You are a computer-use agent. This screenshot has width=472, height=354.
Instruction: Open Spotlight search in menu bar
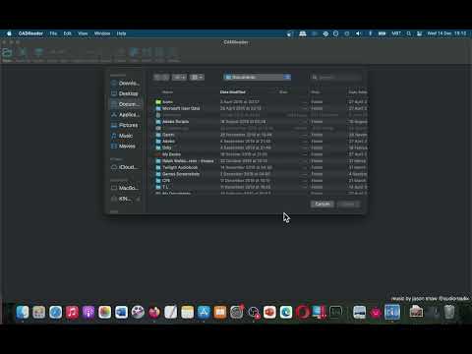tap(409, 33)
